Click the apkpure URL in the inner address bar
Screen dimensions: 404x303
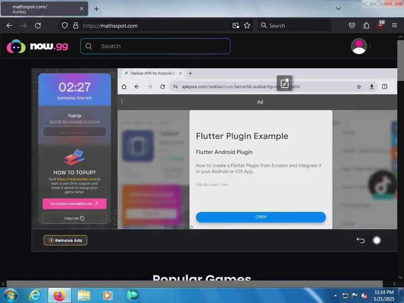pos(241,86)
